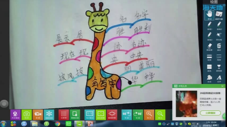This screenshot has width=227, height=127.
Task: Zoom in using the 放大 magnifier
Action: [149, 114]
